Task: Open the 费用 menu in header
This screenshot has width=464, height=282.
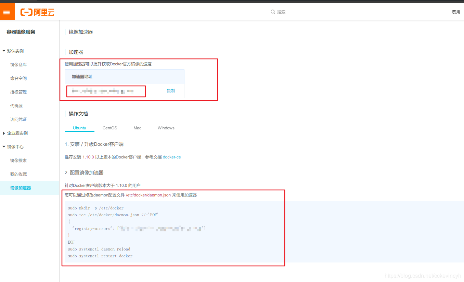Action: [x=456, y=12]
